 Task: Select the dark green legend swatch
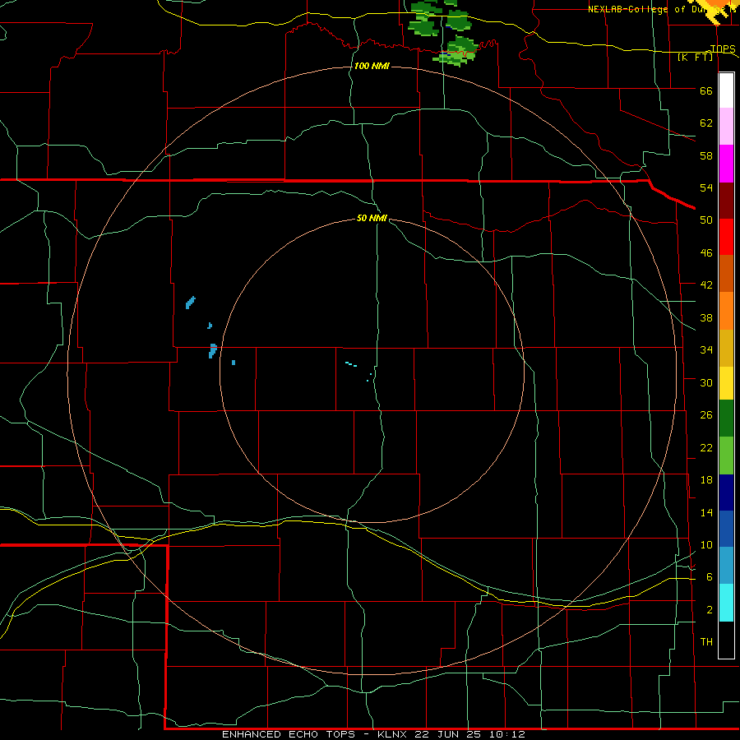coord(726,419)
